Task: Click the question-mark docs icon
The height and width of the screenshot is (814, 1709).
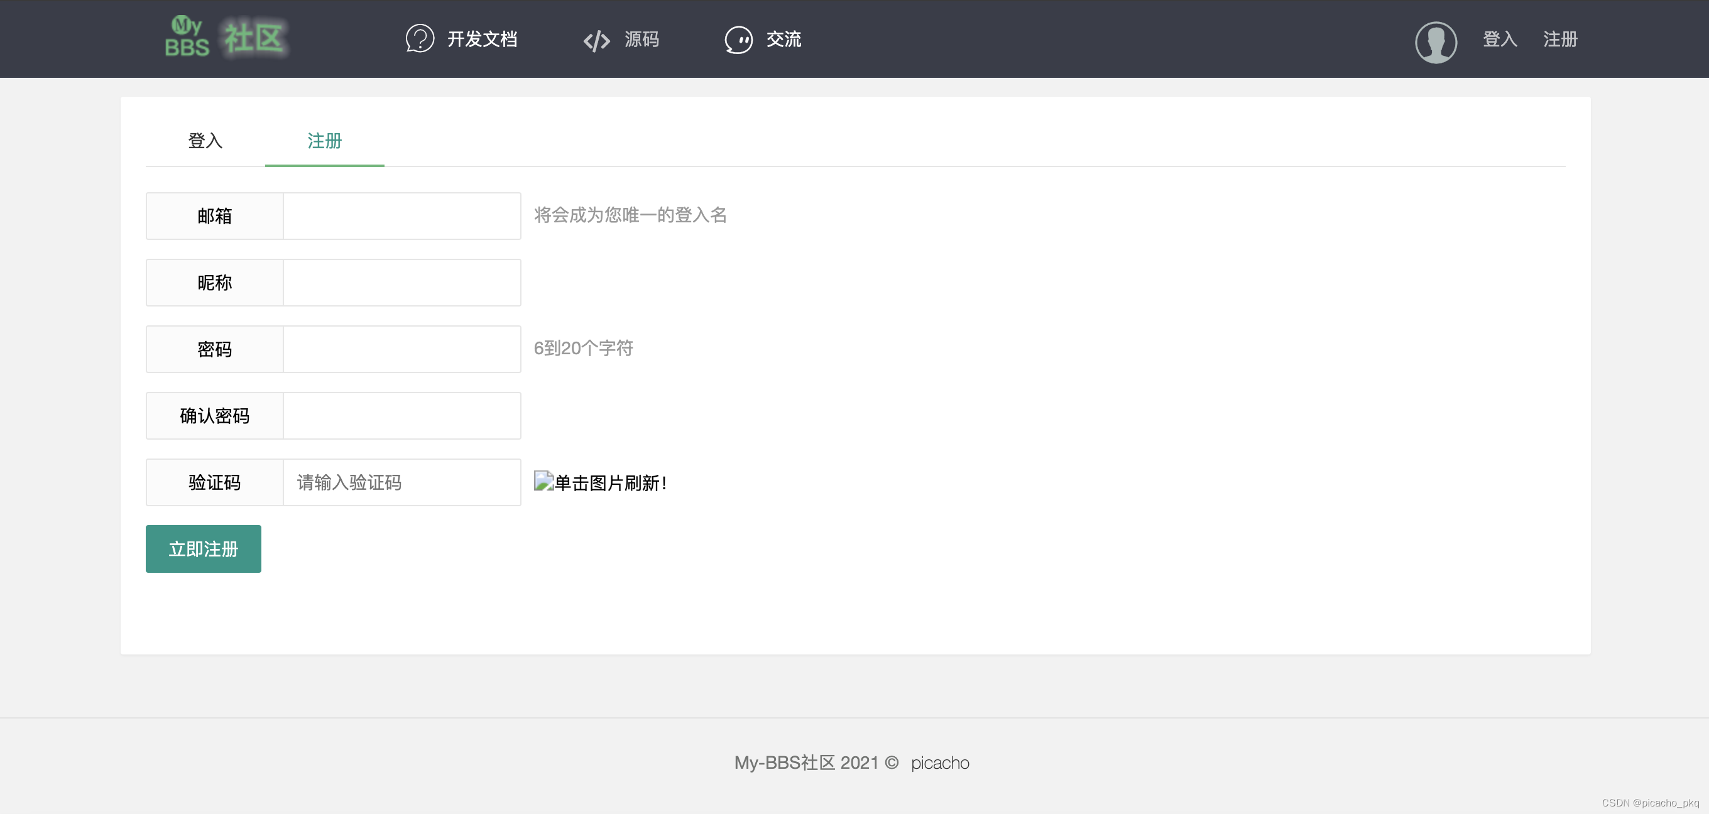Action: tap(419, 38)
